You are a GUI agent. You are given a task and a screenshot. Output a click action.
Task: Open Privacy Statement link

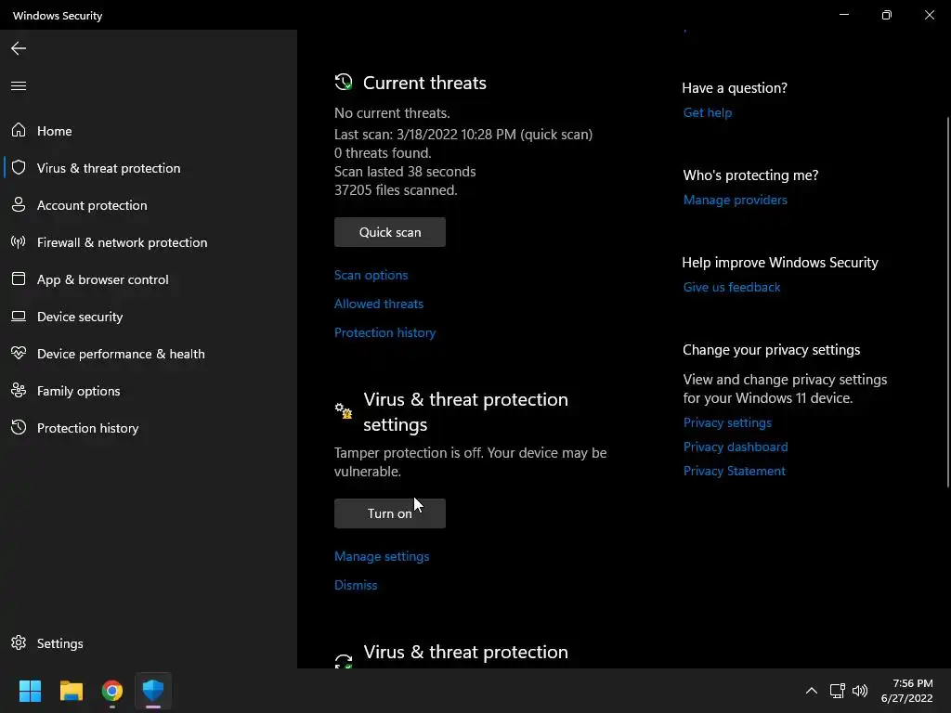735,471
